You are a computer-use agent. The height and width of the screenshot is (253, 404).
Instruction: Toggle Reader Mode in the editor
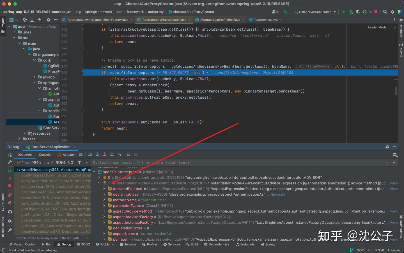coord(377,27)
